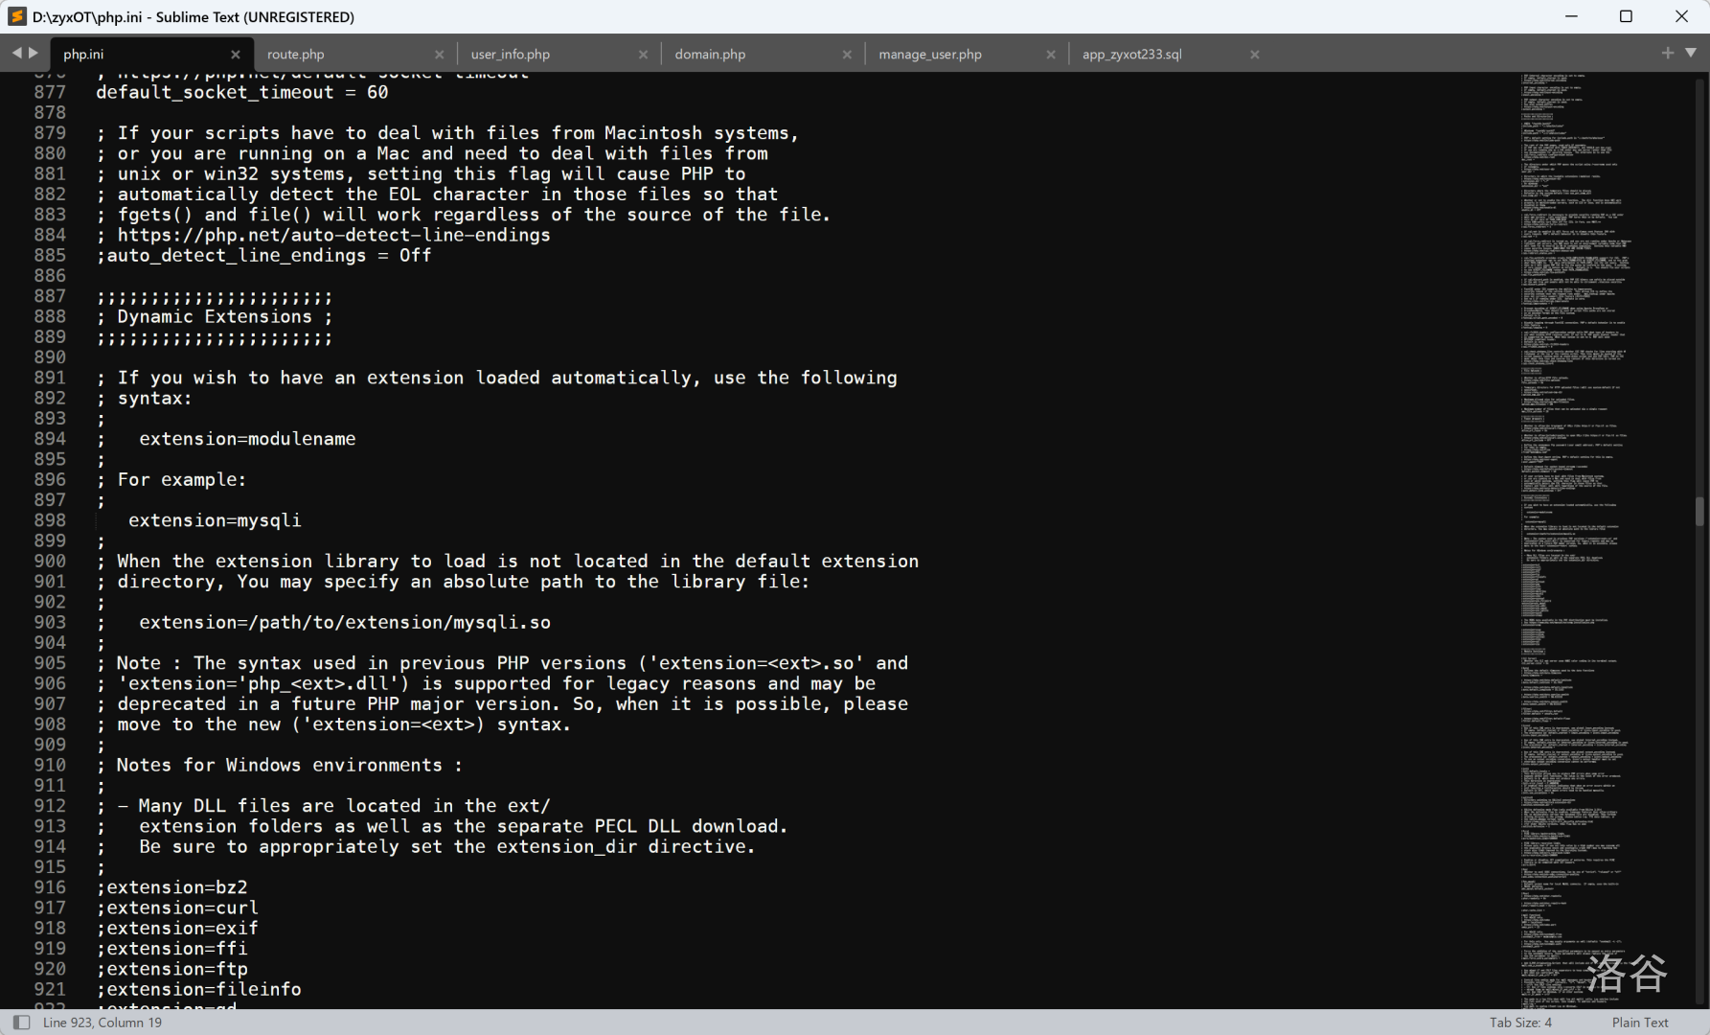The width and height of the screenshot is (1710, 1035).
Task: Click the tab navigate-forward arrow
Action: click(x=34, y=54)
